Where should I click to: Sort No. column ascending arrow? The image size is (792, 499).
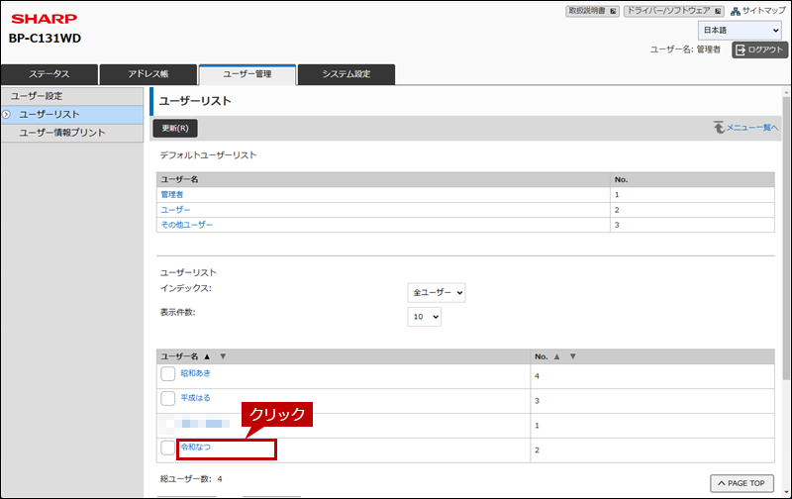(558, 355)
